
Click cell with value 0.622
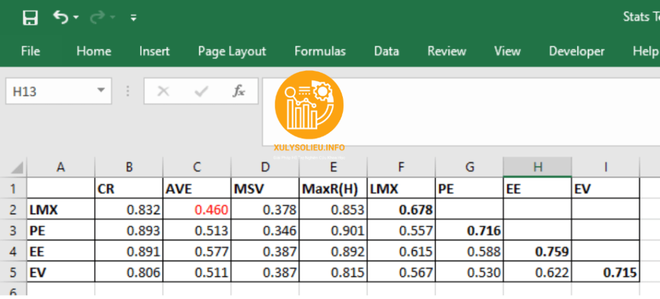click(x=538, y=272)
